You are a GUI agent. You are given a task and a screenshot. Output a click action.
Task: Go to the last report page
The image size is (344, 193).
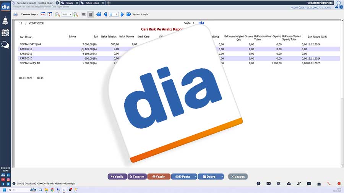[128, 14]
